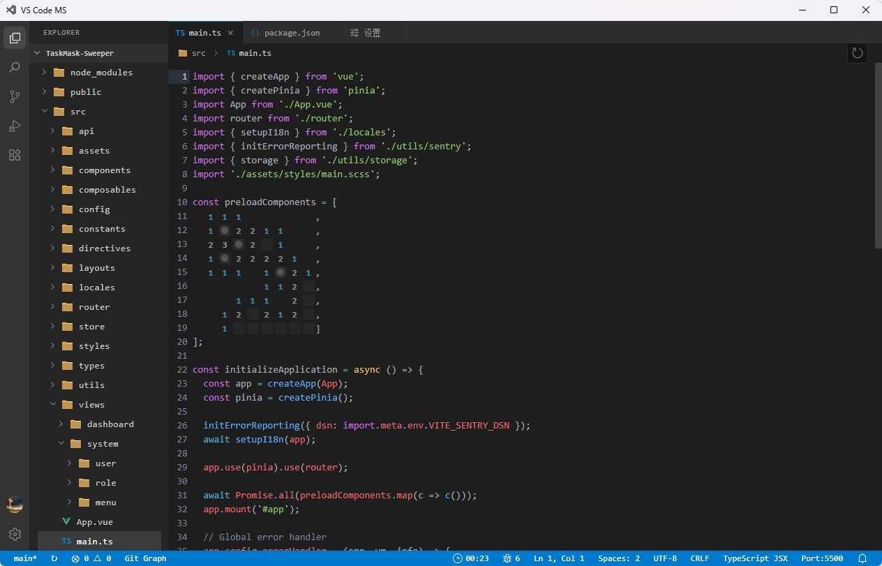Expand the user folder chevron

pos(70,463)
